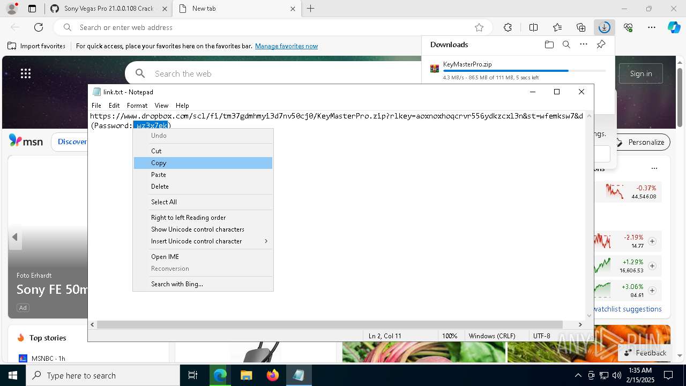The height and width of the screenshot is (386, 686).
Task: Open more options in Downloads panel
Action: pyautogui.click(x=584, y=44)
